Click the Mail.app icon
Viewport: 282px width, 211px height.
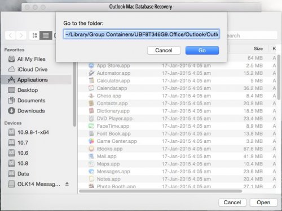pyautogui.click(x=91, y=156)
